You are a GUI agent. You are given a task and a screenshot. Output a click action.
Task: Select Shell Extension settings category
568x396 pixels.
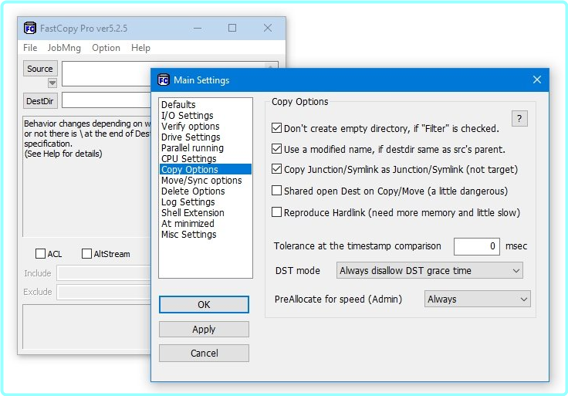192,213
